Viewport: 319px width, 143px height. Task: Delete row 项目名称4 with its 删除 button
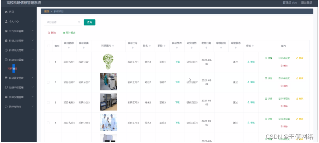[x=284, y=127]
